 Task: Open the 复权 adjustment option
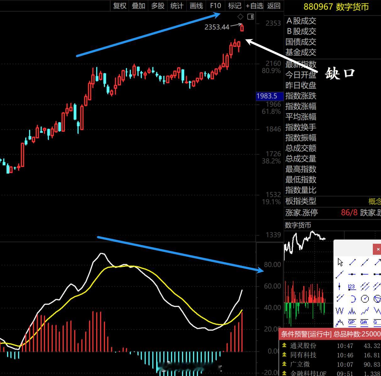coord(119,6)
